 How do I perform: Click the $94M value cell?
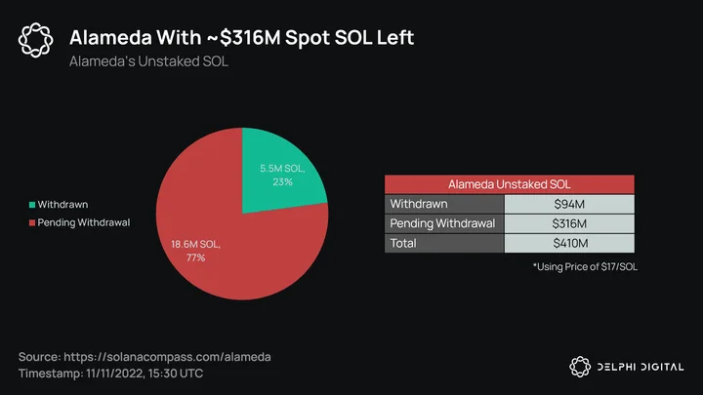tap(569, 204)
